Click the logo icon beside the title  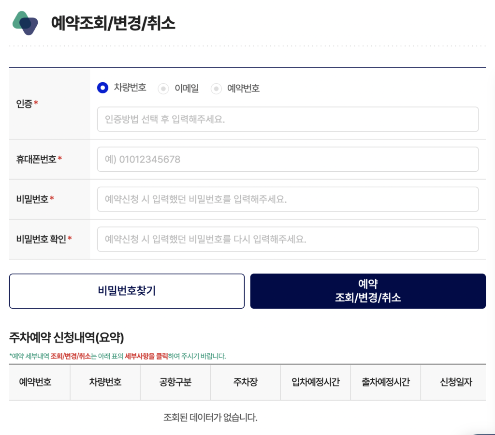coord(25,23)
